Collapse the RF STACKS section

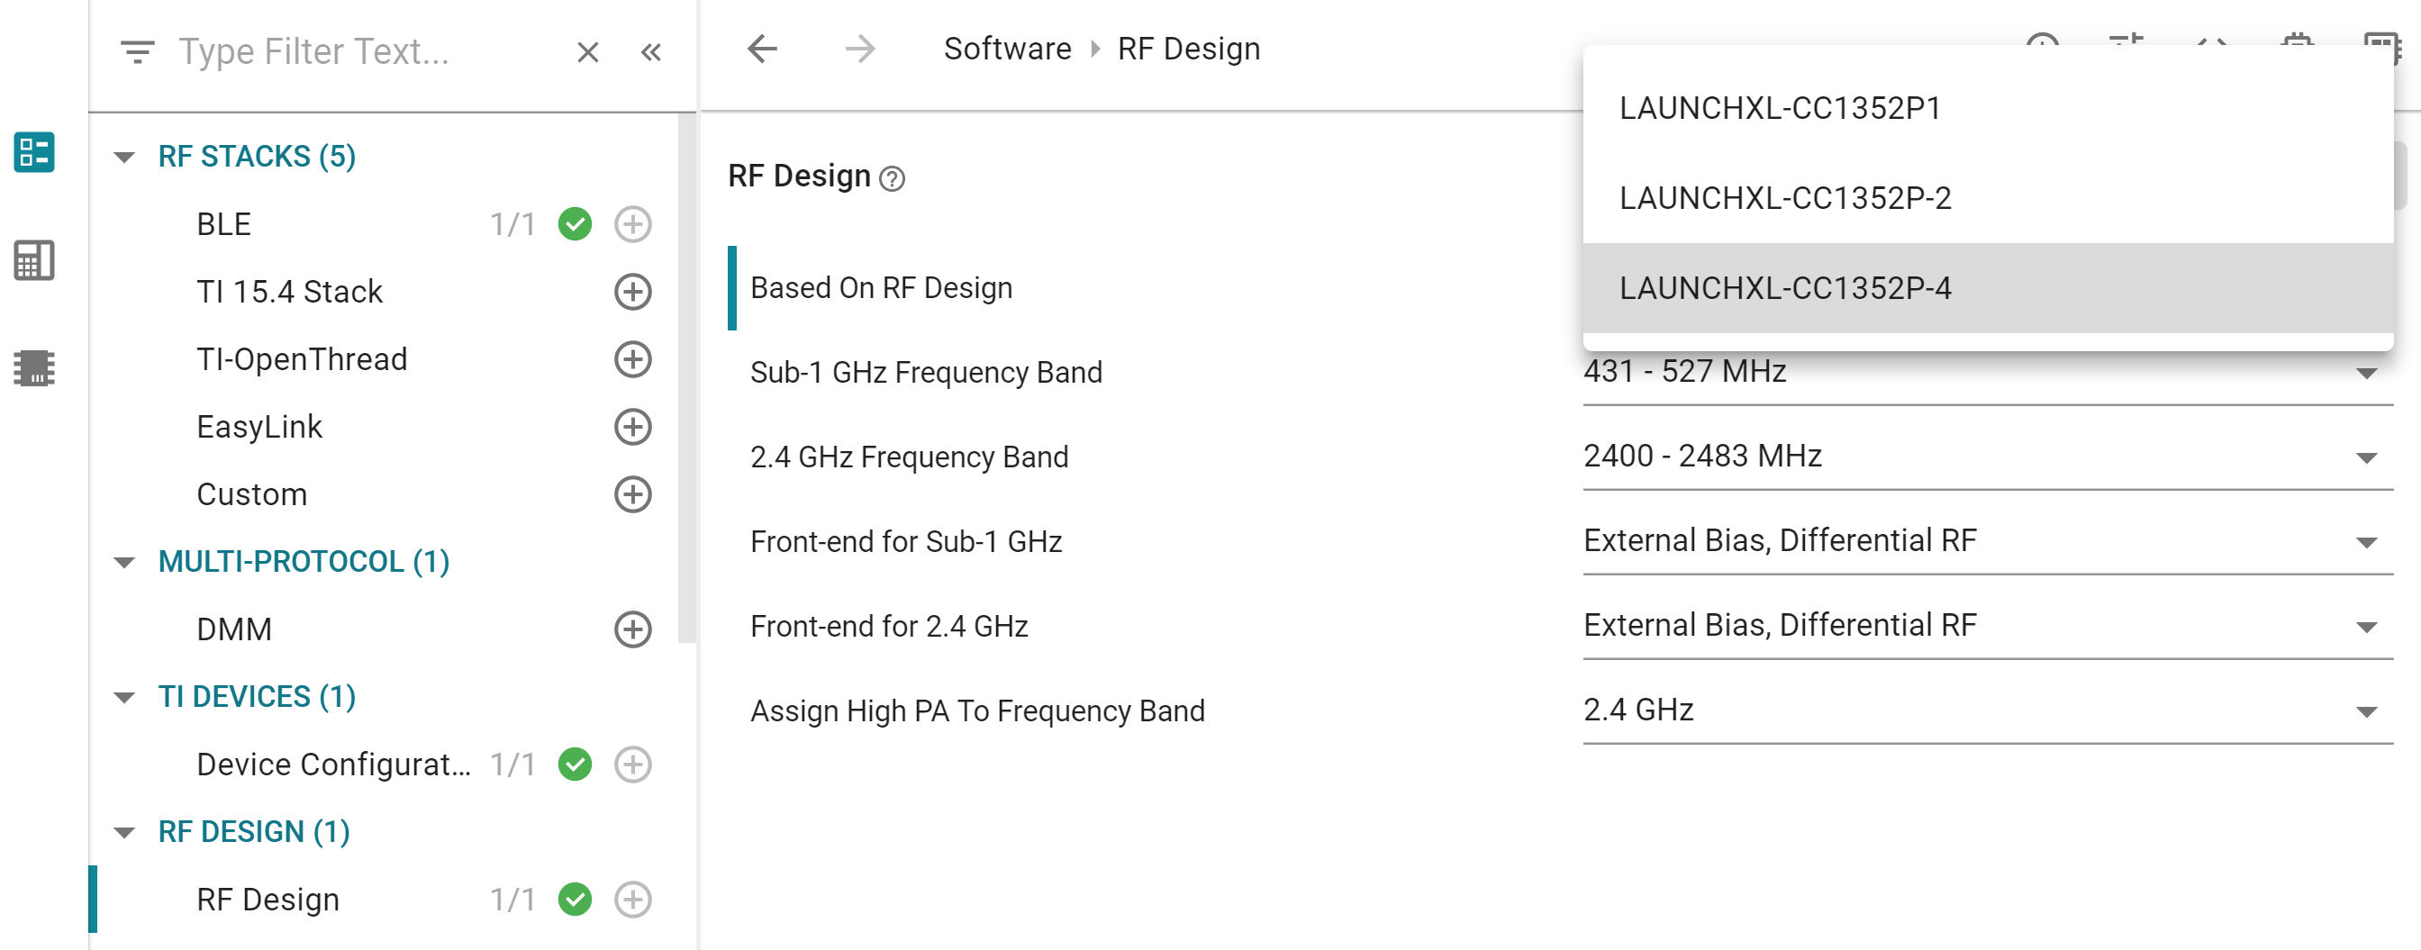[124, 157]
